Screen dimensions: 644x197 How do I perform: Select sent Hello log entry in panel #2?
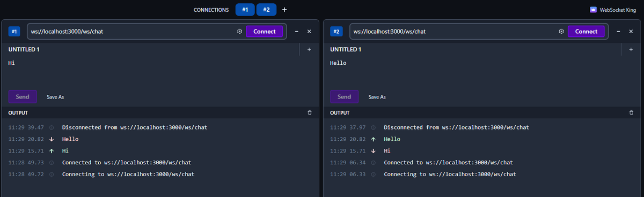tap(392, 139)
